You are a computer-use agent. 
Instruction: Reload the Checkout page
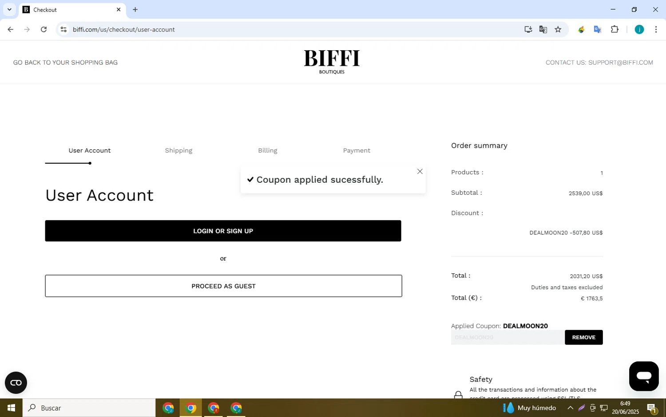pos(44,29)
